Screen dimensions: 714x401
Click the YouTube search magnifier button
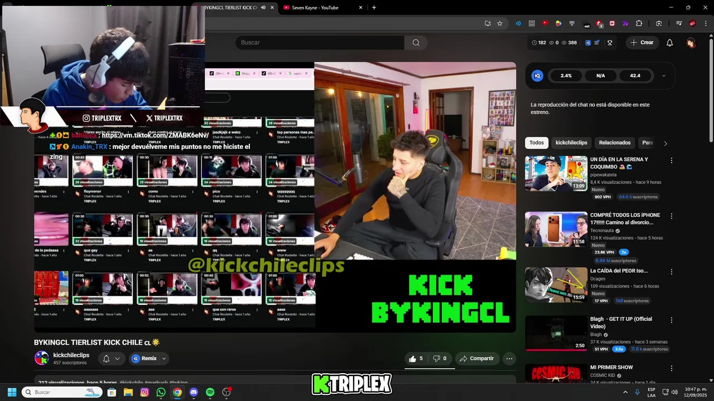tap(416, 42)
